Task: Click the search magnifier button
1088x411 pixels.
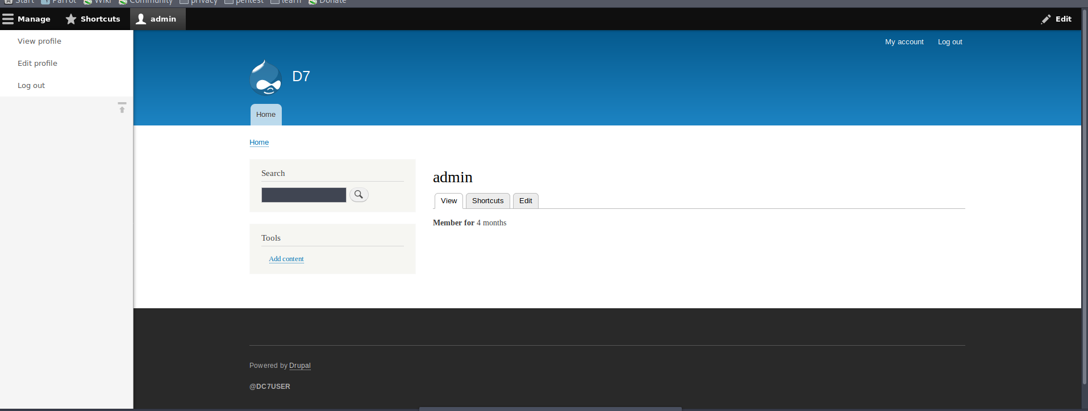Action: [359, 195]
